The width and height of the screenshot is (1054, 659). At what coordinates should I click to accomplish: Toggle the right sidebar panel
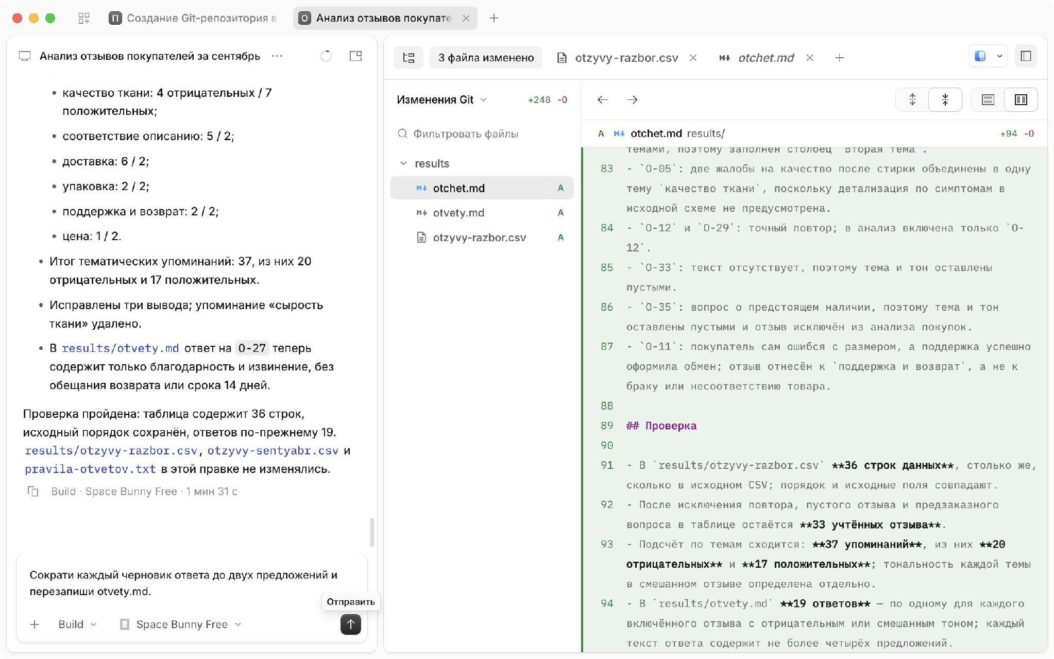click(x=1026, y=56)
